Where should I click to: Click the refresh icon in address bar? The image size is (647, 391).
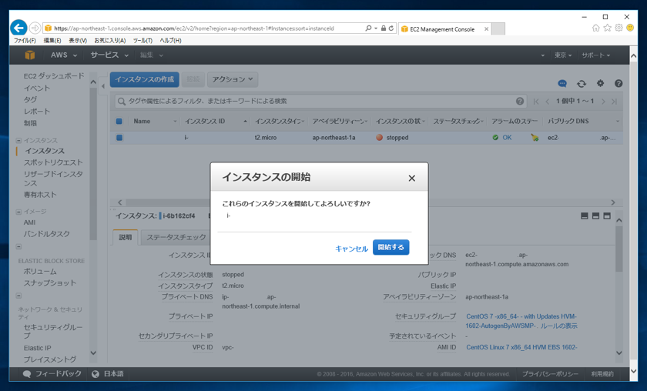(x=391, y=28)
